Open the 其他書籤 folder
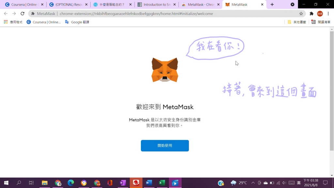Image resolution: width=334 pixels, height=188 pixels. (x=297, y=22)
